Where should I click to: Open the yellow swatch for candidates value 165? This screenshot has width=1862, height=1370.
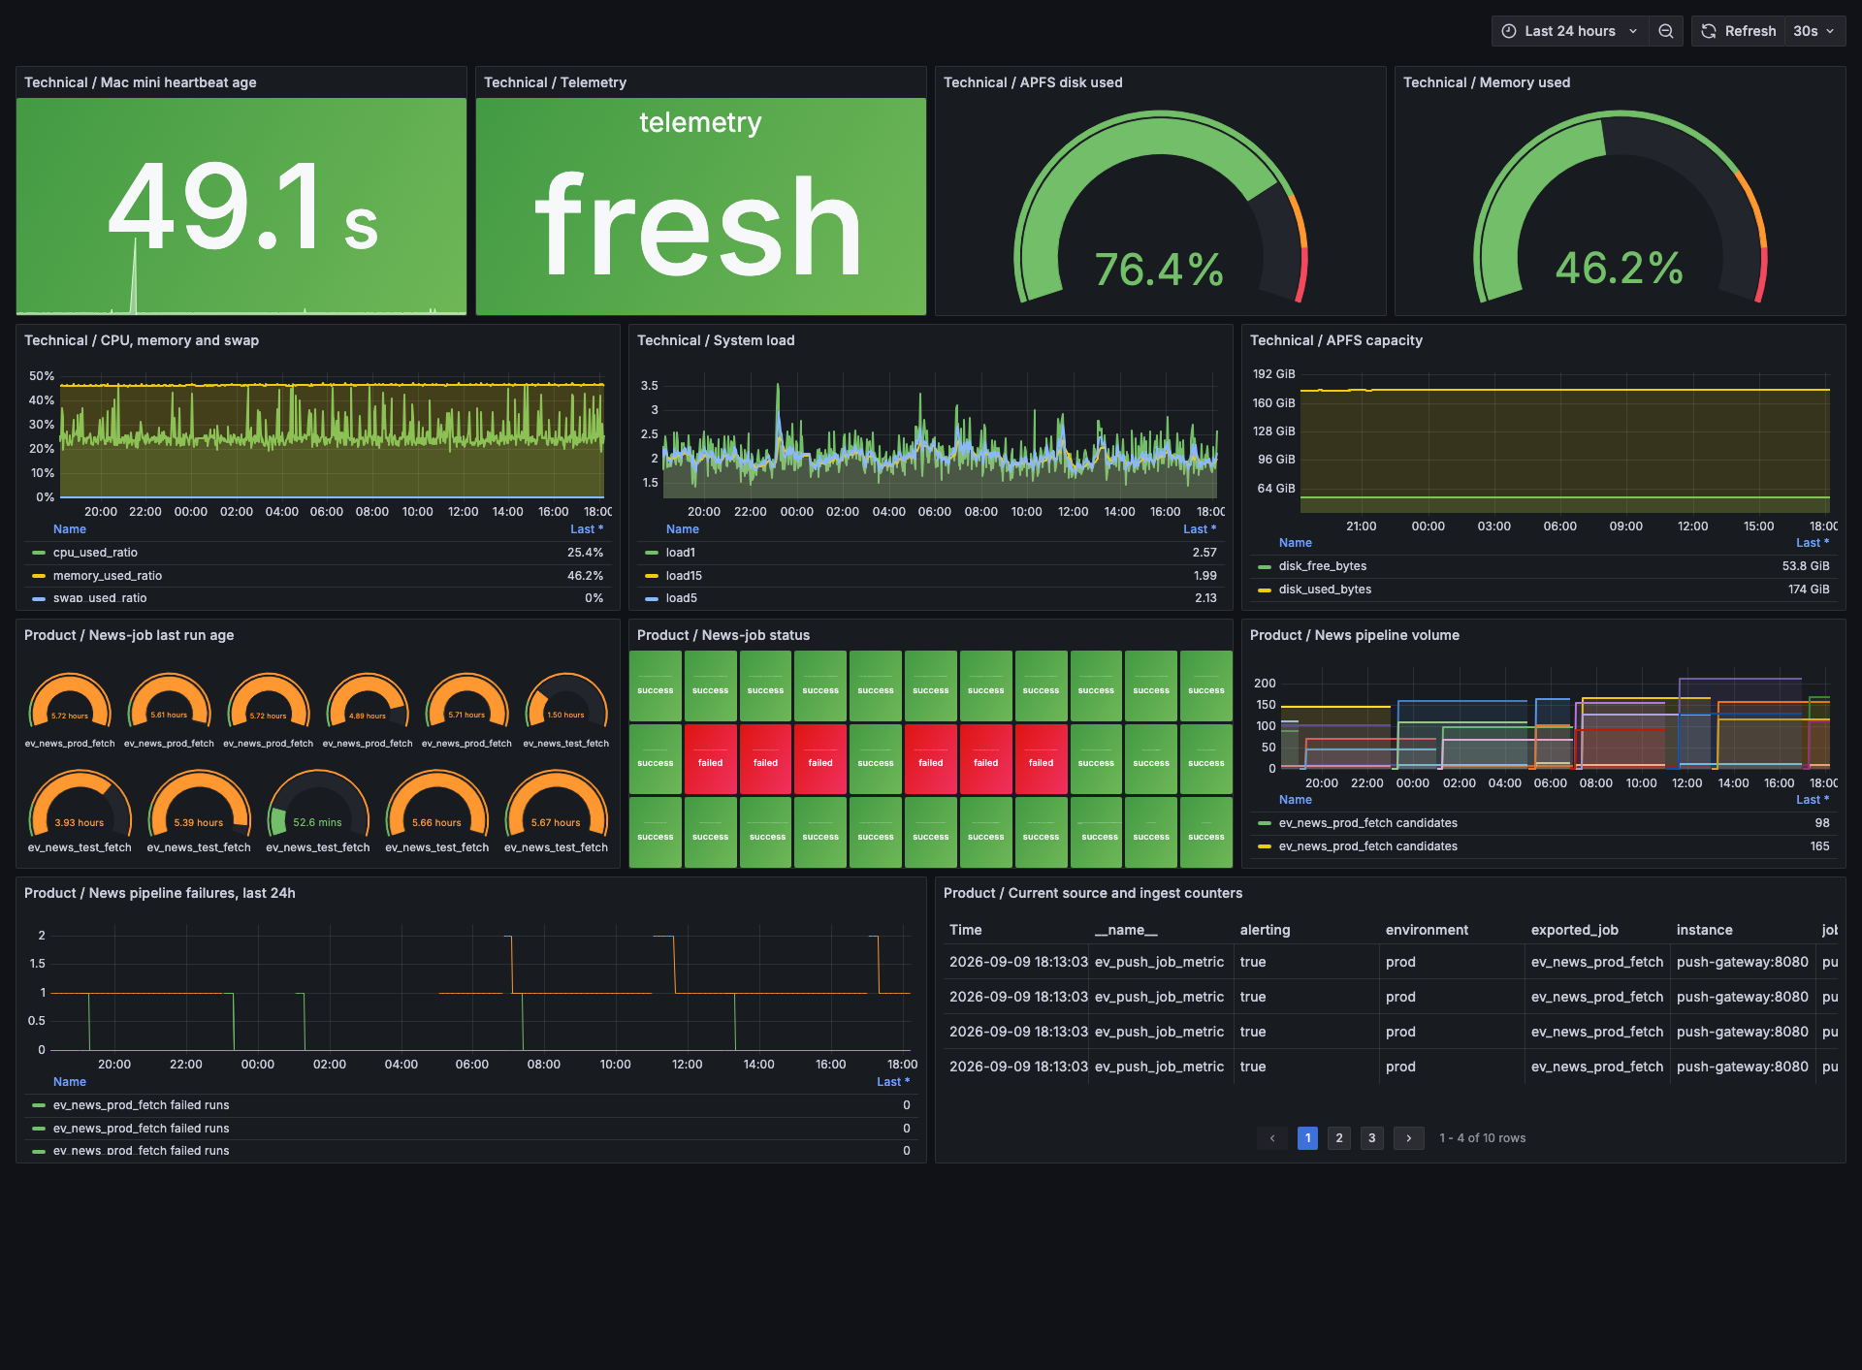[x=1265, y=846]
